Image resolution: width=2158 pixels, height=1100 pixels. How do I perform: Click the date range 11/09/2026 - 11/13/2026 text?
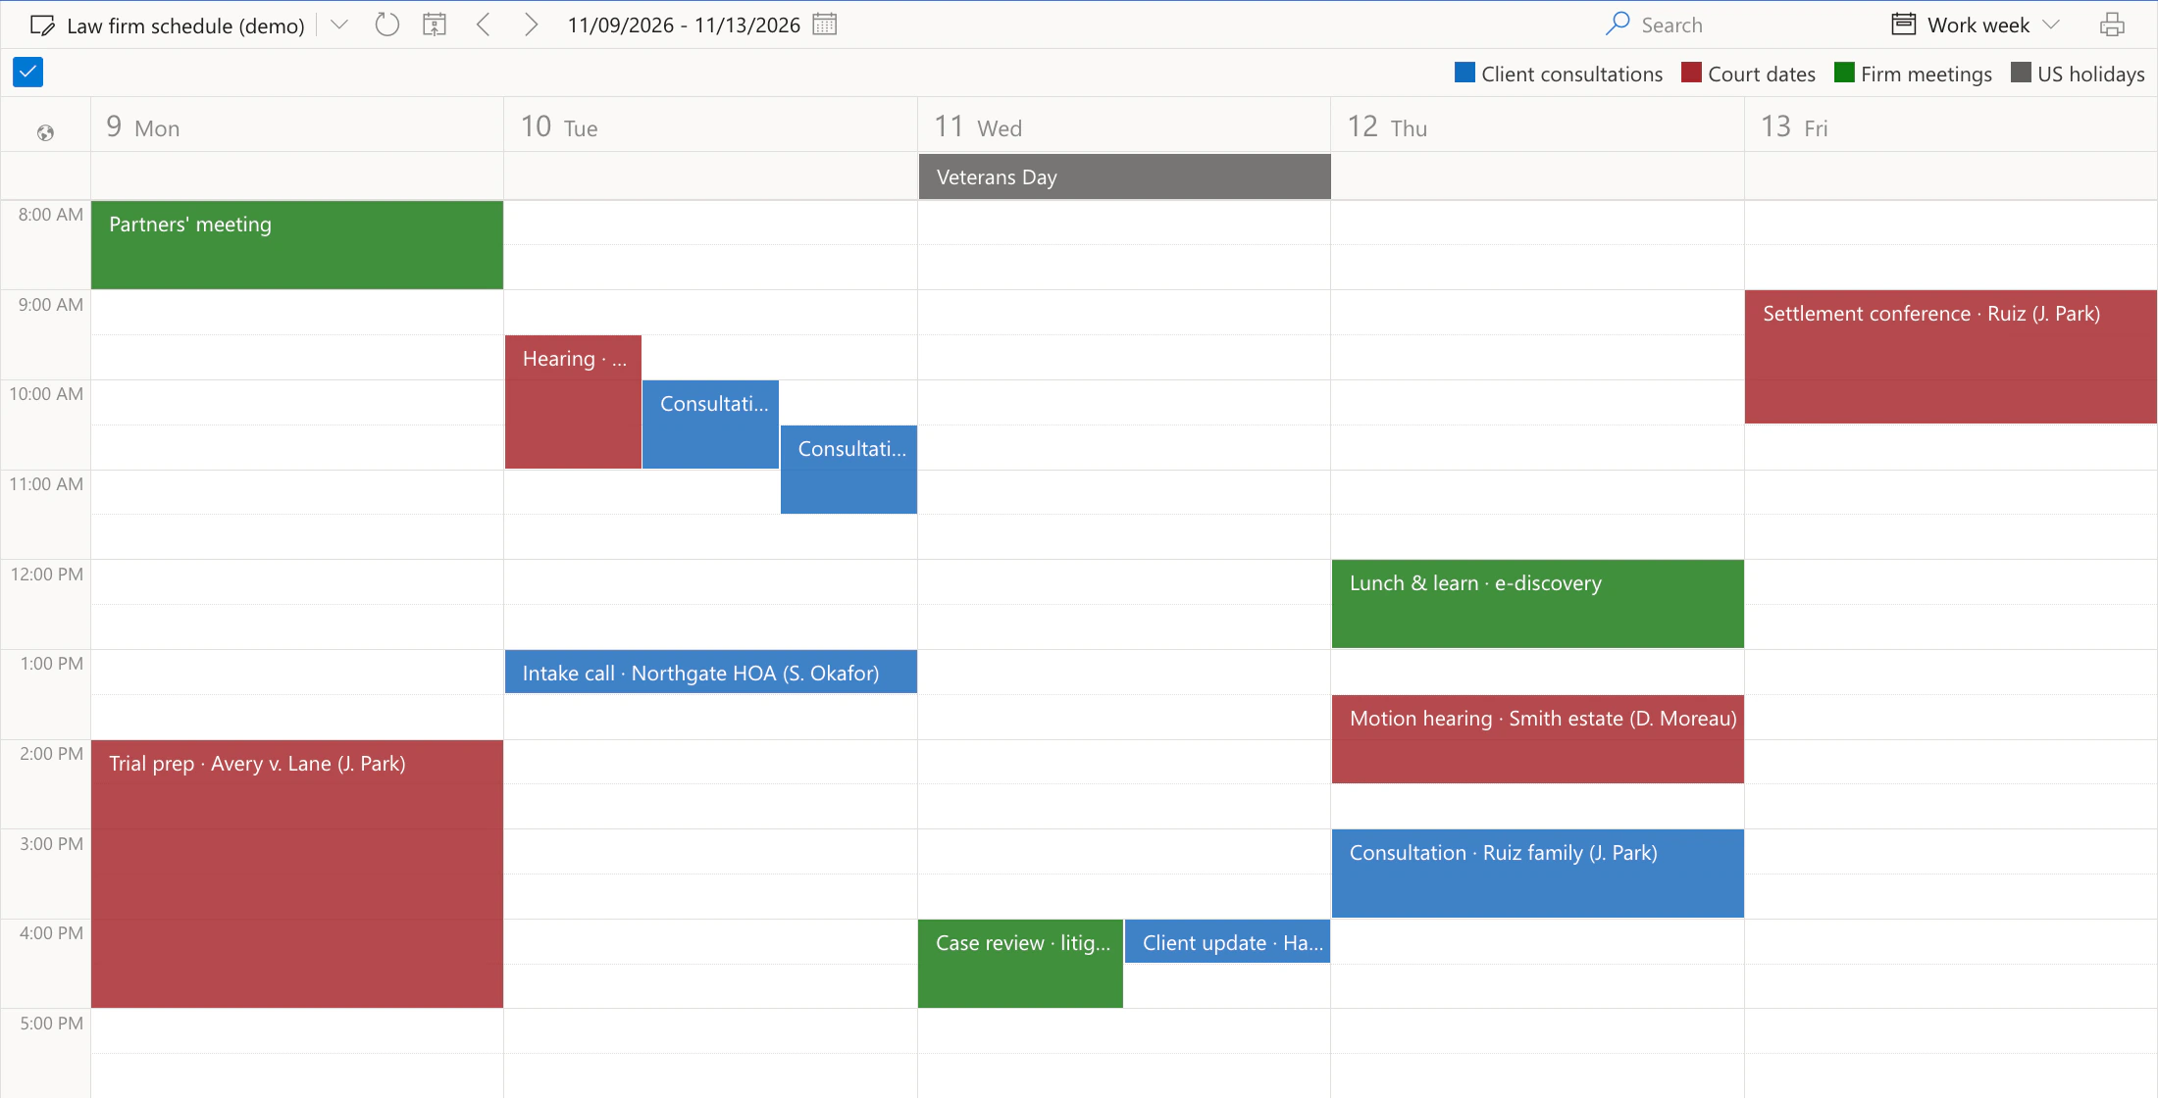[684, 25]
